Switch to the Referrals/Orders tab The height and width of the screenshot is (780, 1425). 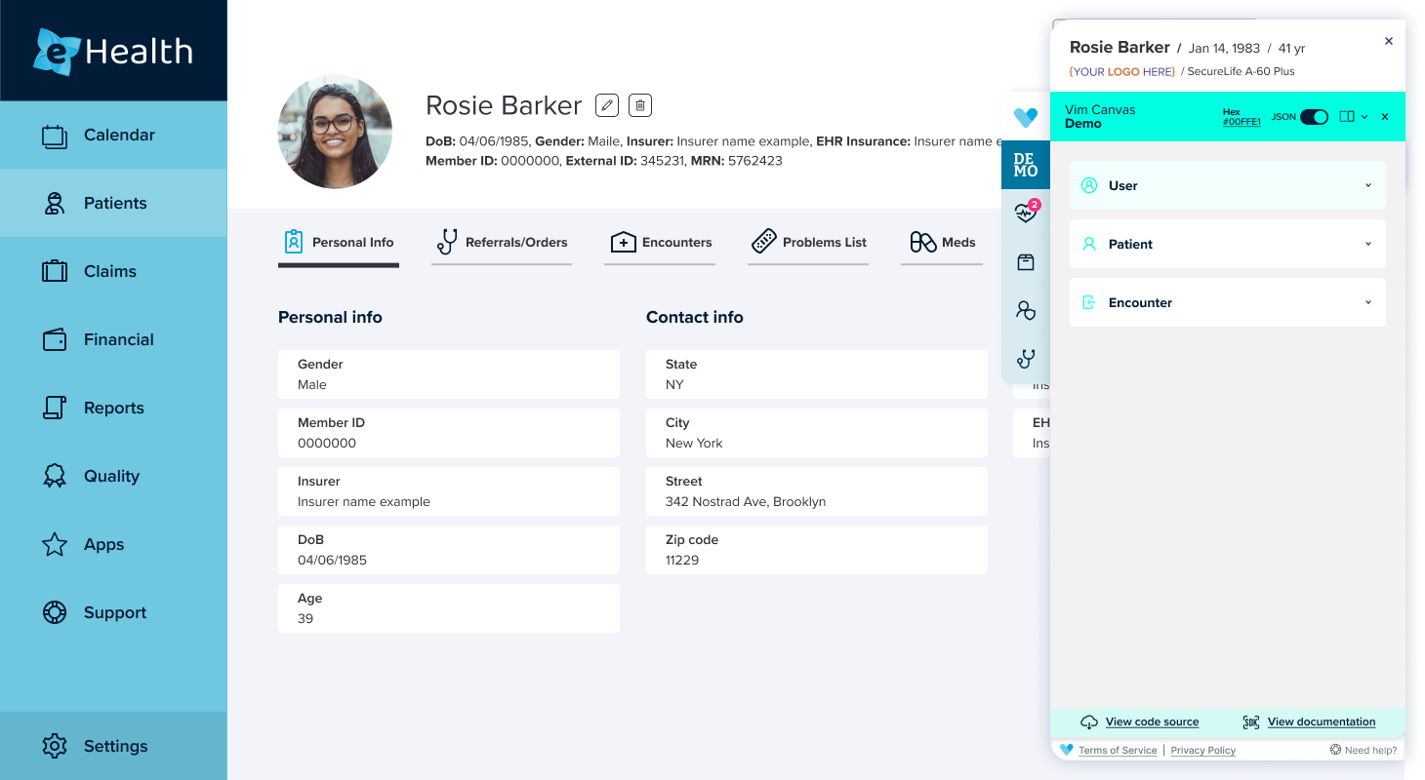coord(502,243)
